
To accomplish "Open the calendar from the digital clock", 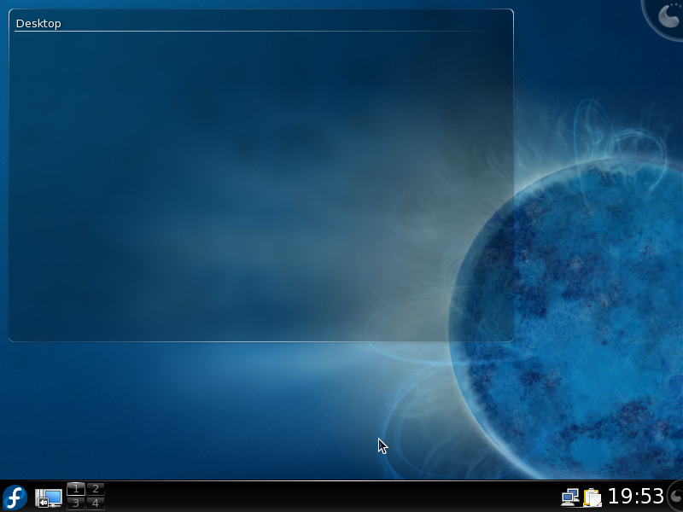I will coord(634,496).
